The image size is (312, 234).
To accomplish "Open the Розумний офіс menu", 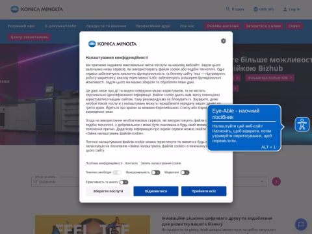I will (21, 26).
